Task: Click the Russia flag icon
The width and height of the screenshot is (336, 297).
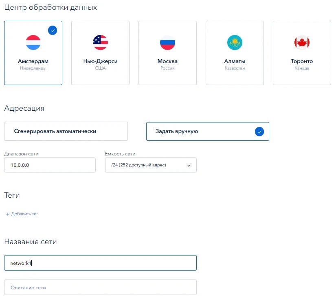Action: [167, 42]
